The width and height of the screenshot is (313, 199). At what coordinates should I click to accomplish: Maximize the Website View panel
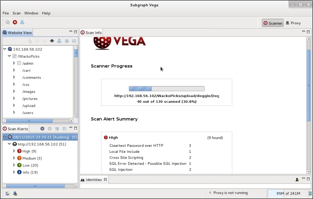point(75,32)
